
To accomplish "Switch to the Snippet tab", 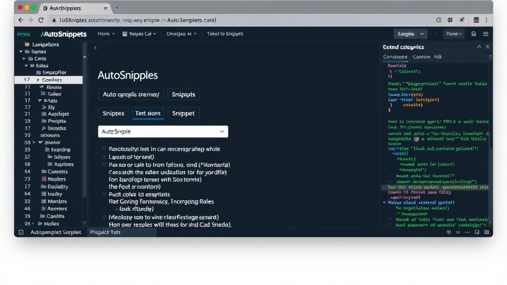I will click(x=183, y=113).
